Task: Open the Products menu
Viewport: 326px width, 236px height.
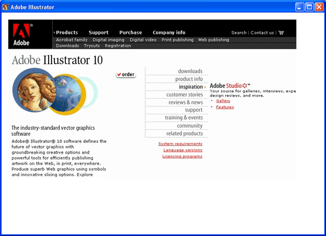Action: [x=67, y=33]
